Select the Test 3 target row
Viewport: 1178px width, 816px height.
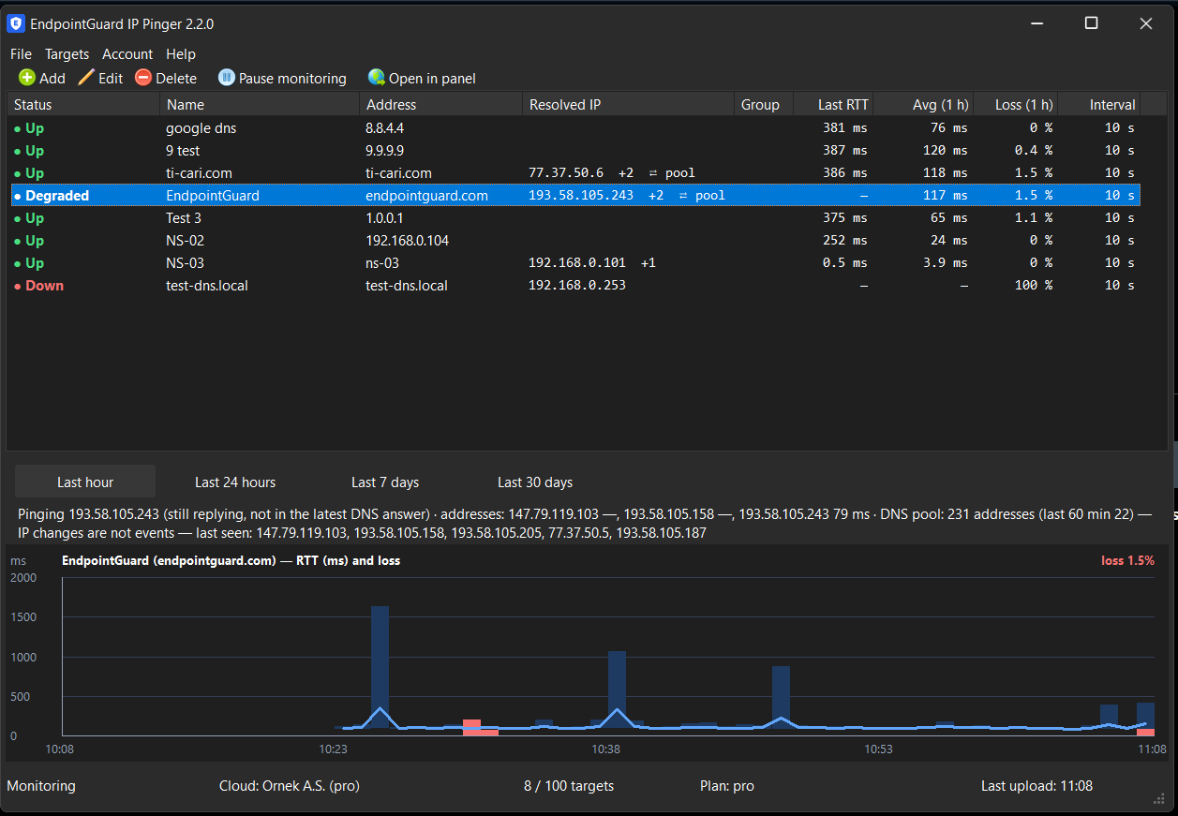pyautogui.click(x=574, y=218)
